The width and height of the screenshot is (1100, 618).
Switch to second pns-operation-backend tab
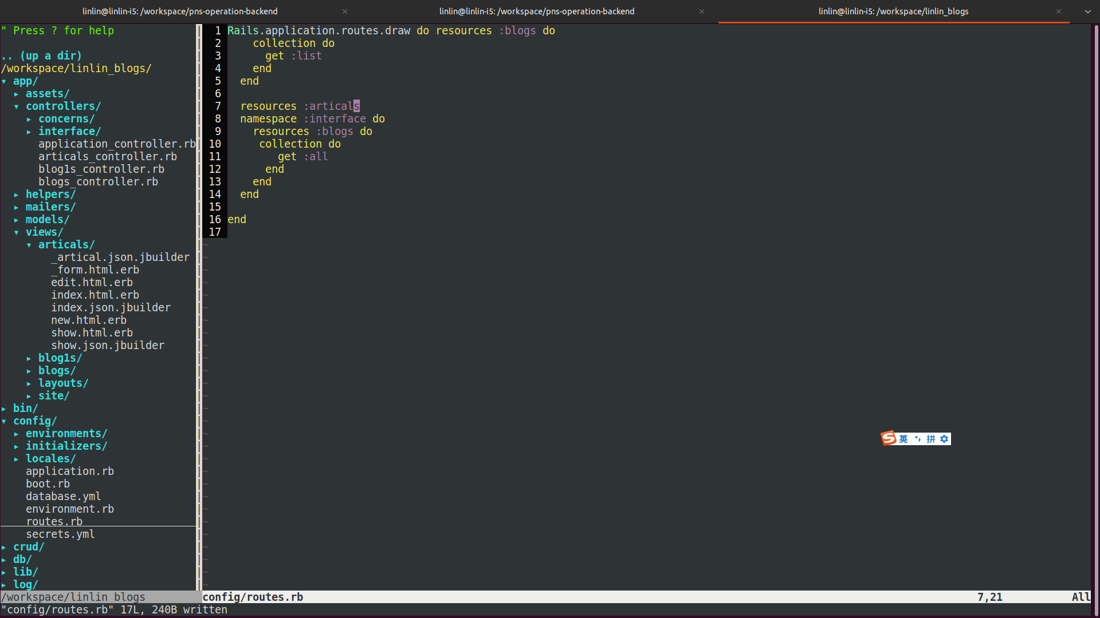pos(537,11)
